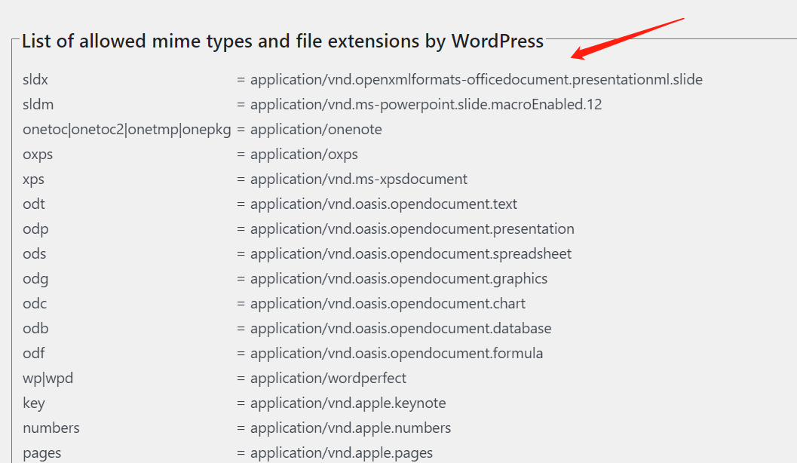
Task: Select the opendocument.chart mime type
Action: [388, 304]
